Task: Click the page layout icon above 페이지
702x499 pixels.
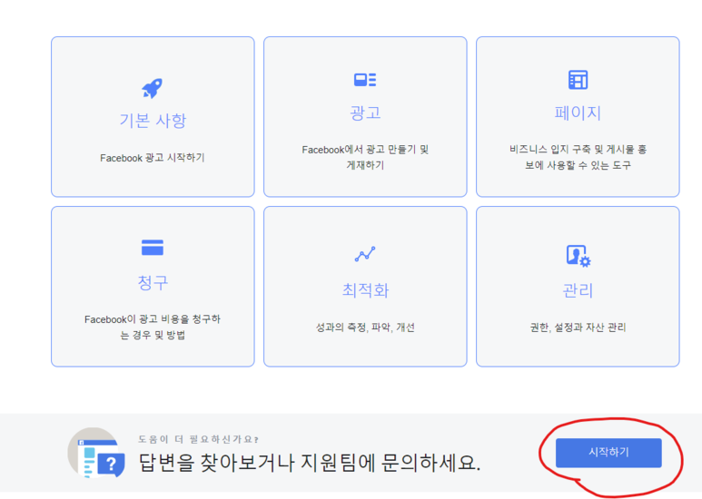Action: [x=578, y=80]
